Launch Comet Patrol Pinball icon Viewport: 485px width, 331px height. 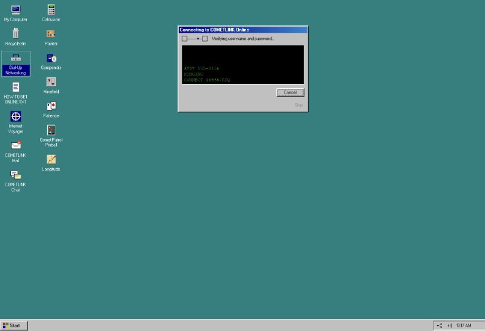point(51,136)
